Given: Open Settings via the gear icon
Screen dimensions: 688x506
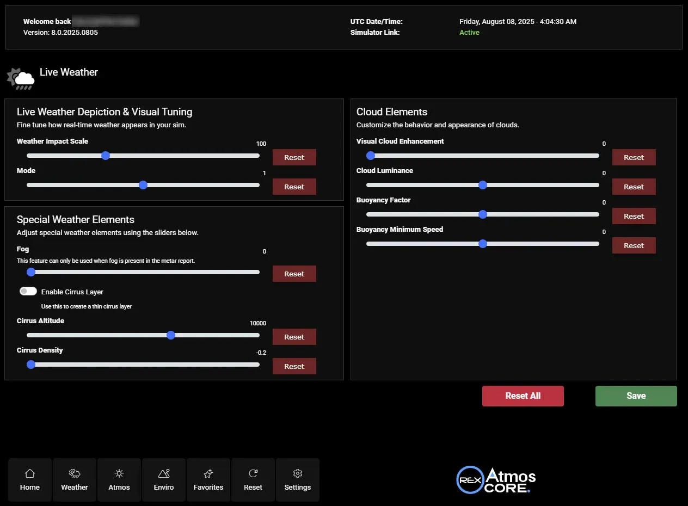Looking at the screenshot, I should [297, 479].
